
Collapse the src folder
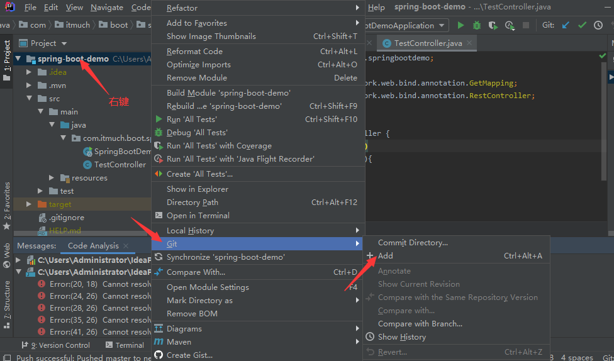point(29,99)
